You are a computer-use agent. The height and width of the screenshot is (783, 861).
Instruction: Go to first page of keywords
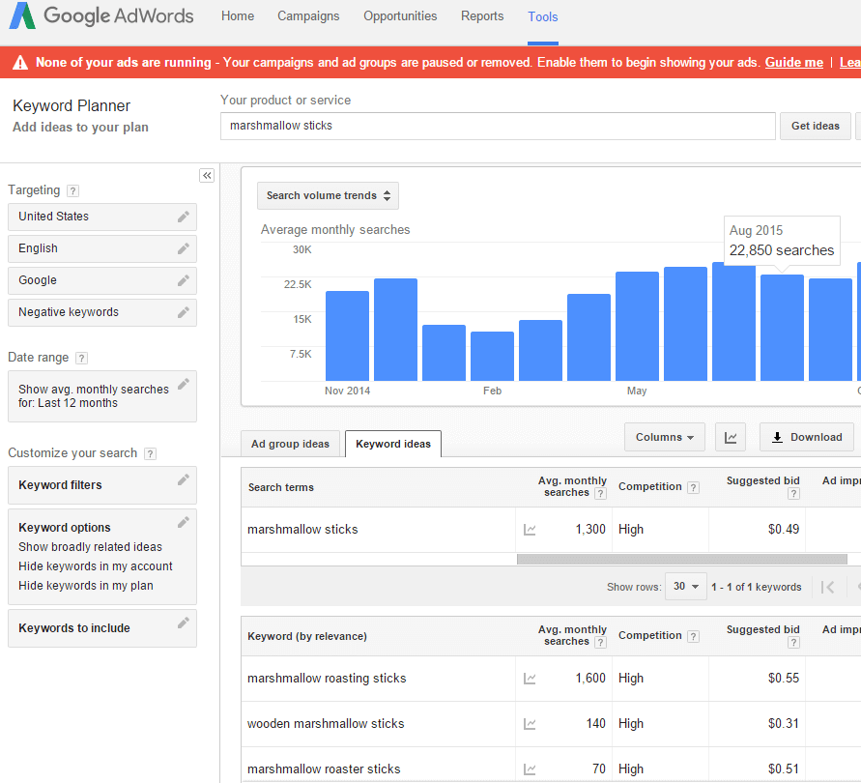click(x=827, y=587)
